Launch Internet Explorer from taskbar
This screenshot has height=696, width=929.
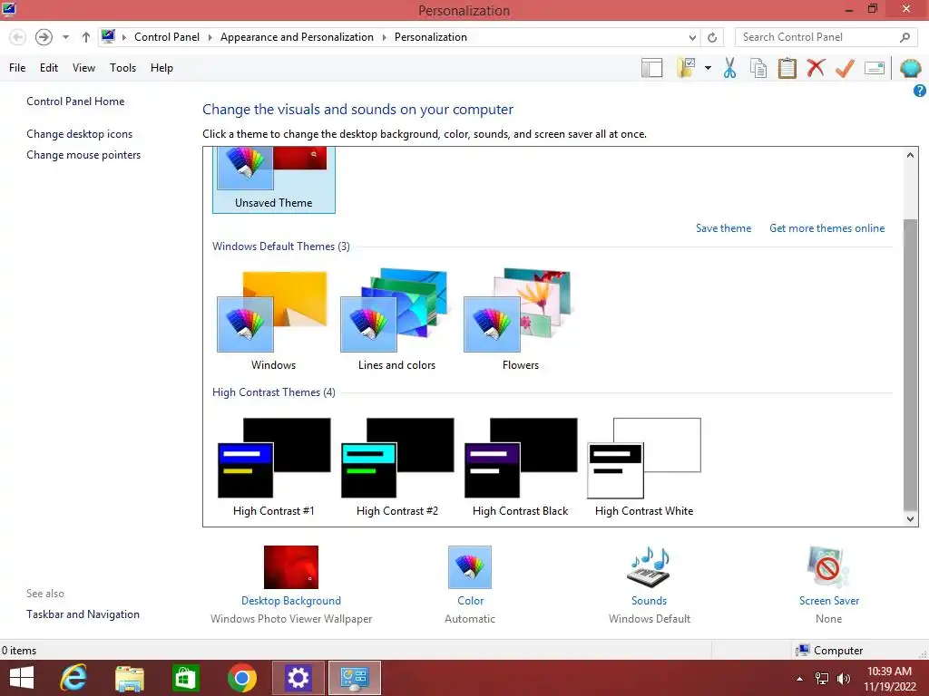[74, 678]
